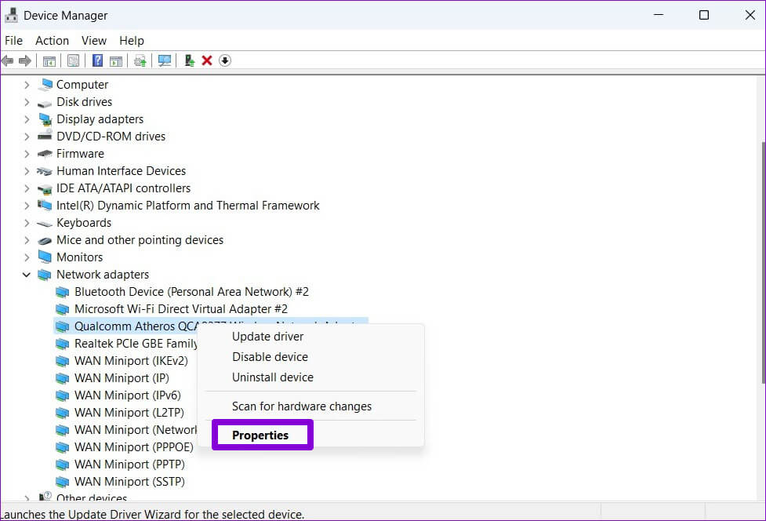Select Microsoft Wi-Fi Direct Virtual Adapter #2

(x=180, y=309)
